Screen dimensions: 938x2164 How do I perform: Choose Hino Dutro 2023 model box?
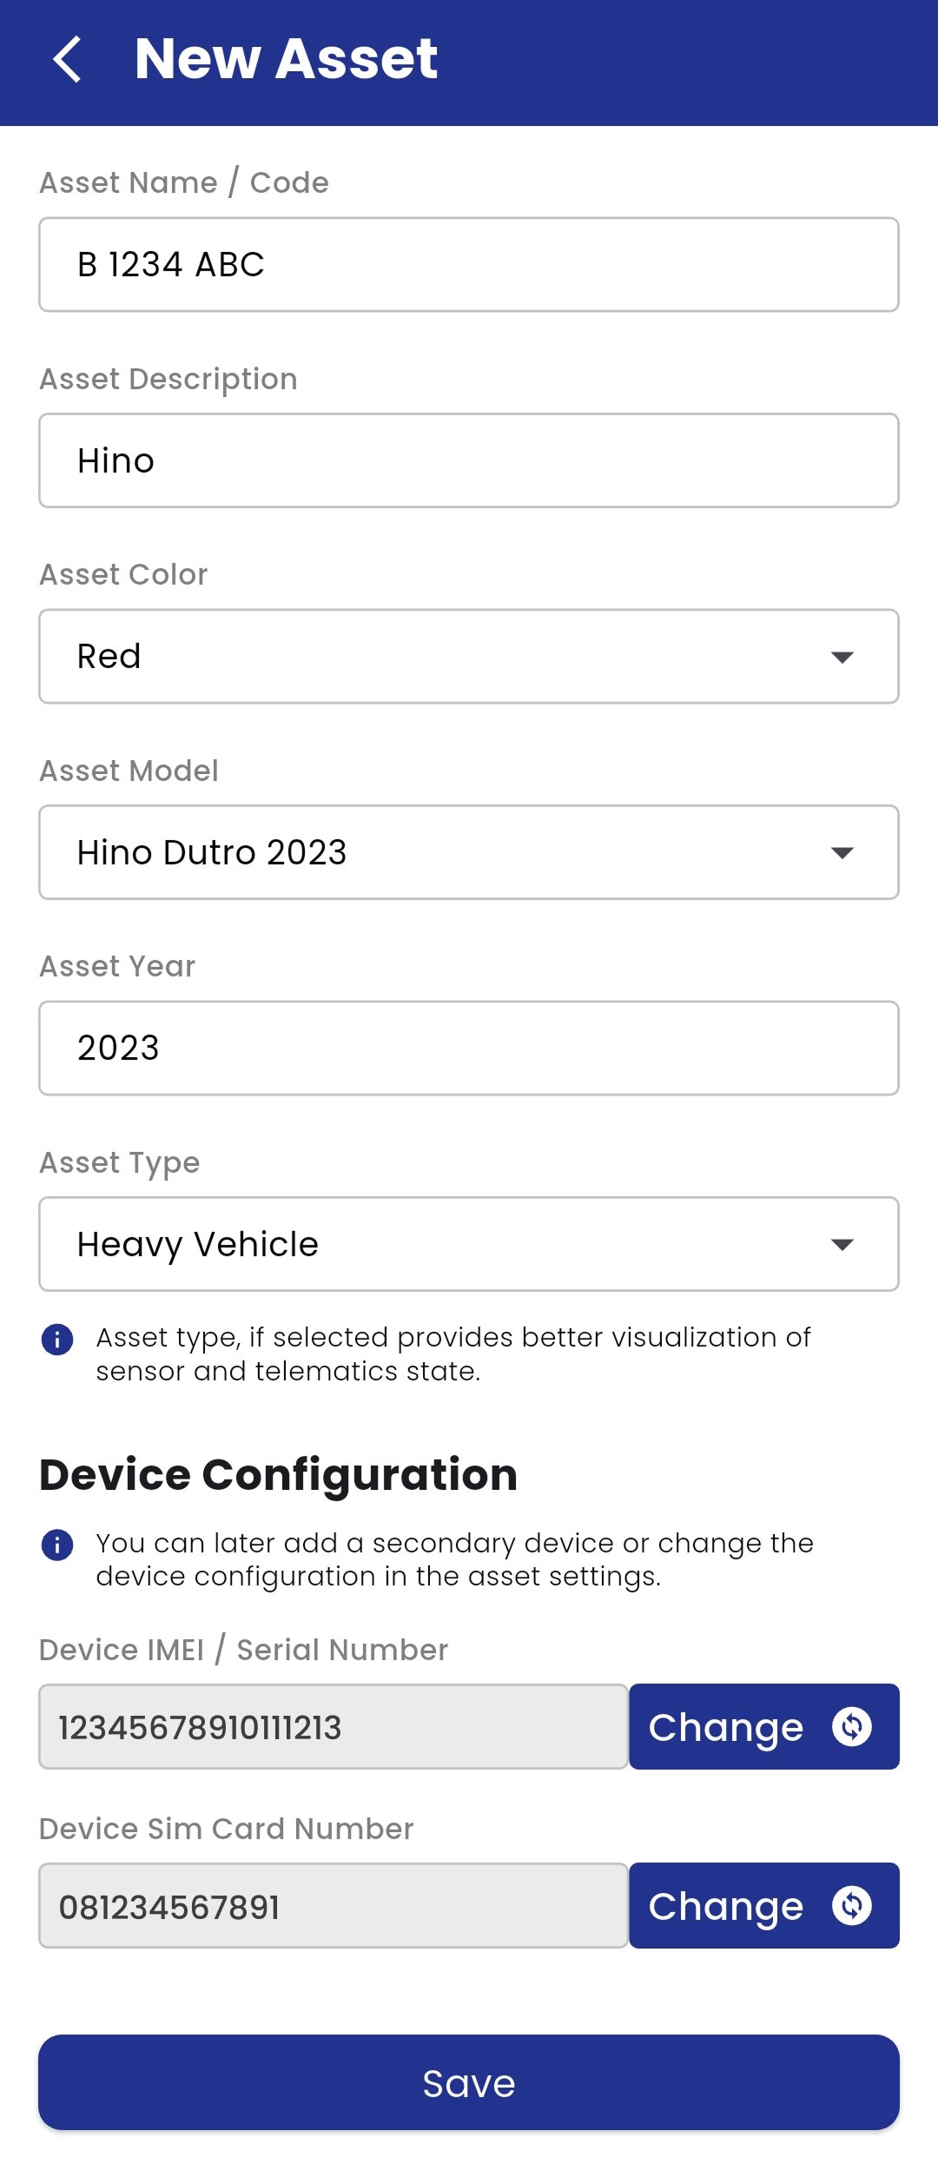(x=434, y=853)
